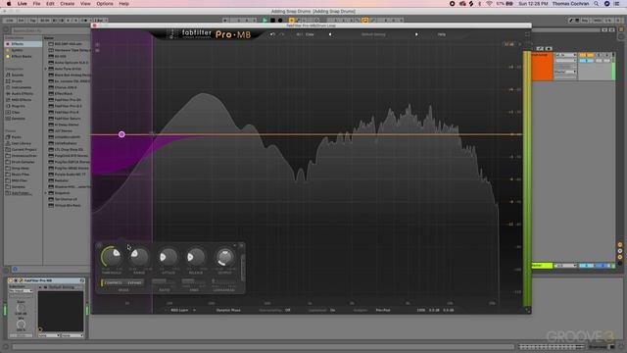Image resolution: width=627 pixels, height=353 pixels.
Task: Go to previous Pro-MB preset arrow
Action: 330,34
